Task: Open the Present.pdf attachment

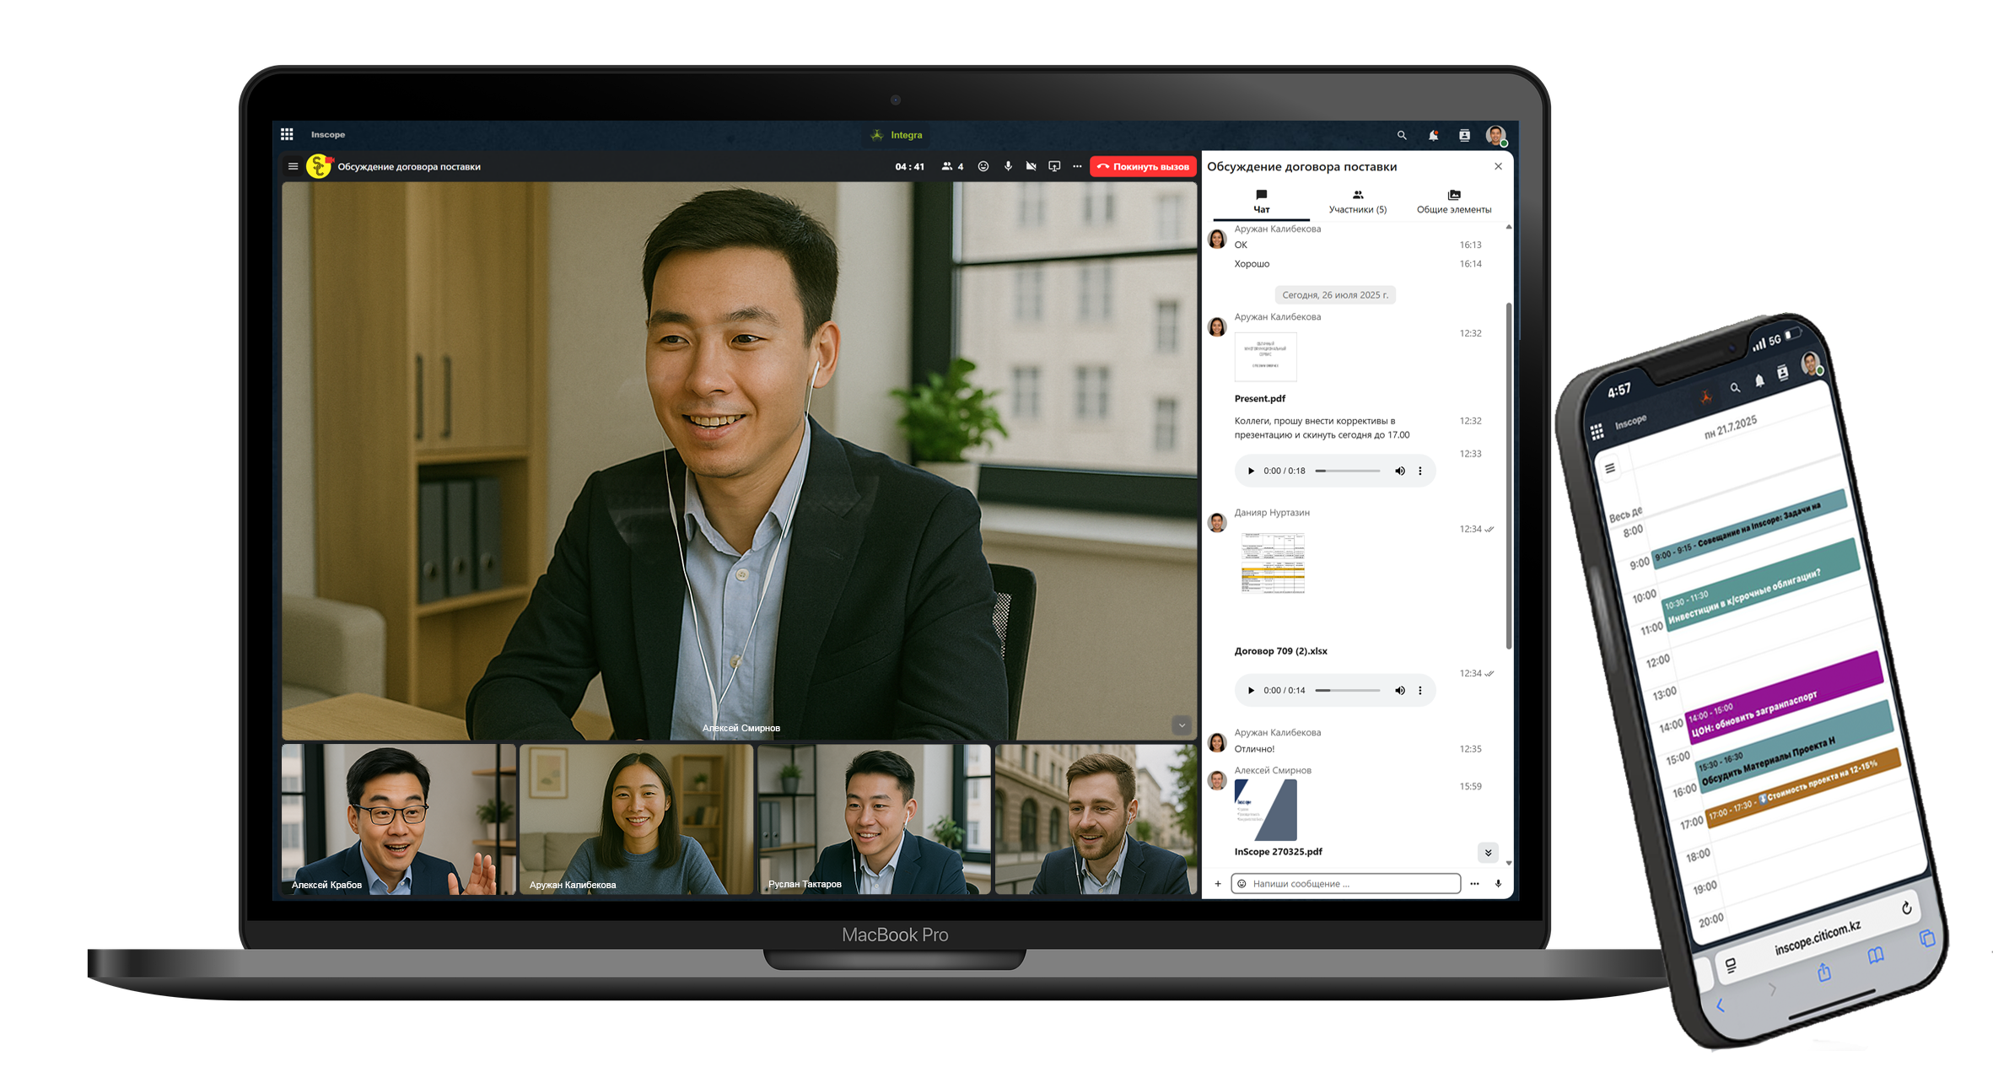Action: click(x=1265, y=358)
